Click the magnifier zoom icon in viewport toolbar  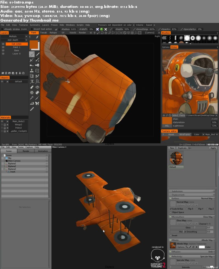(x=109, y=33)
